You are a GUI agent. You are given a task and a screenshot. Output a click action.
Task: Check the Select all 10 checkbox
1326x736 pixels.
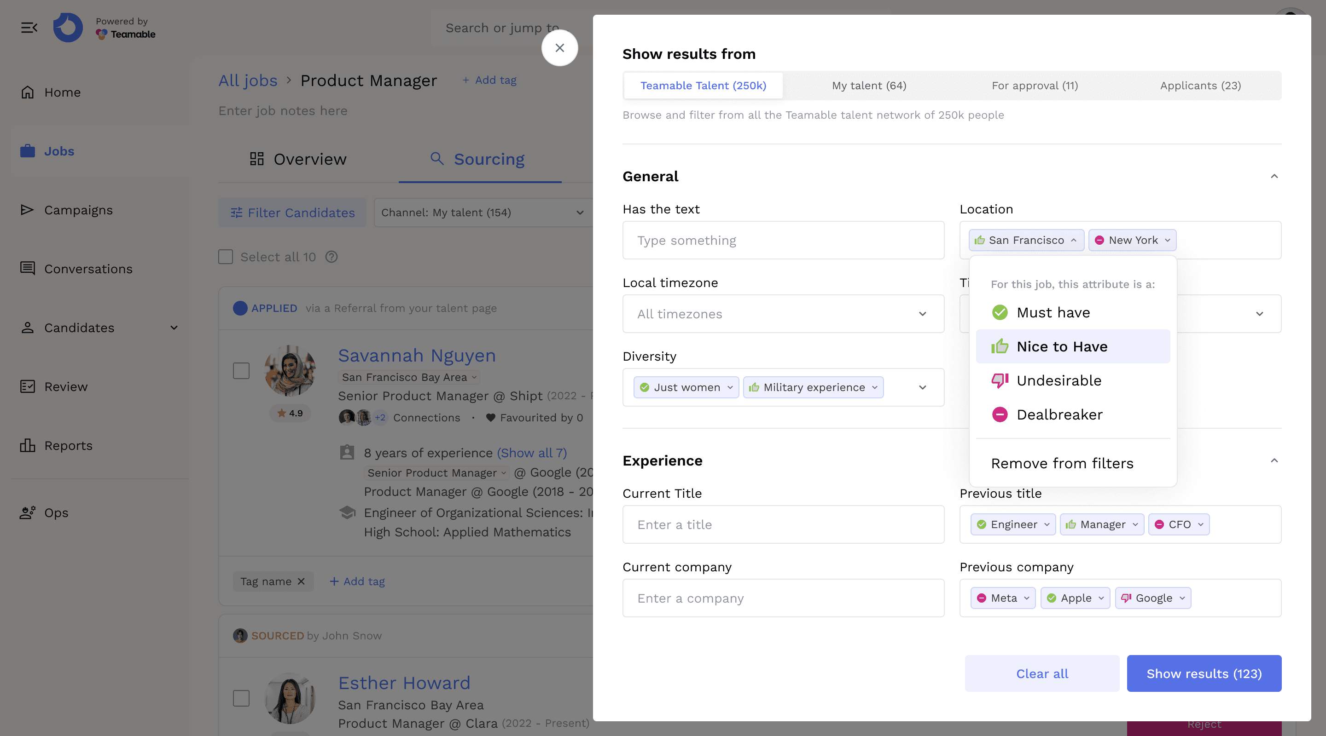click(x=226, y=257)
